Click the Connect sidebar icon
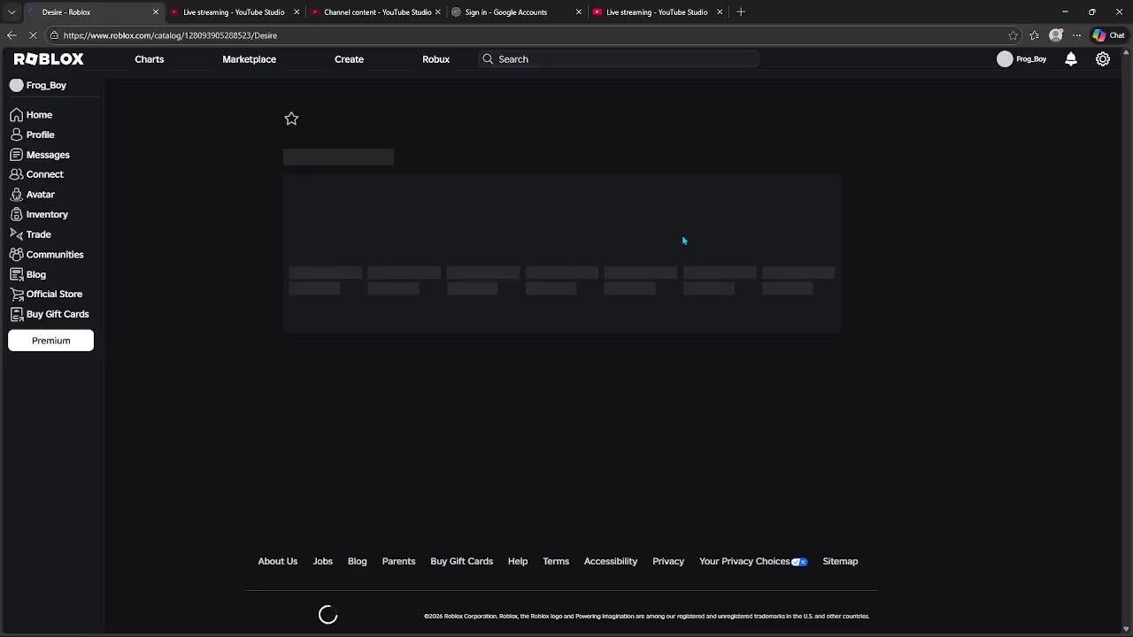1133x637 pixels. 16,174
